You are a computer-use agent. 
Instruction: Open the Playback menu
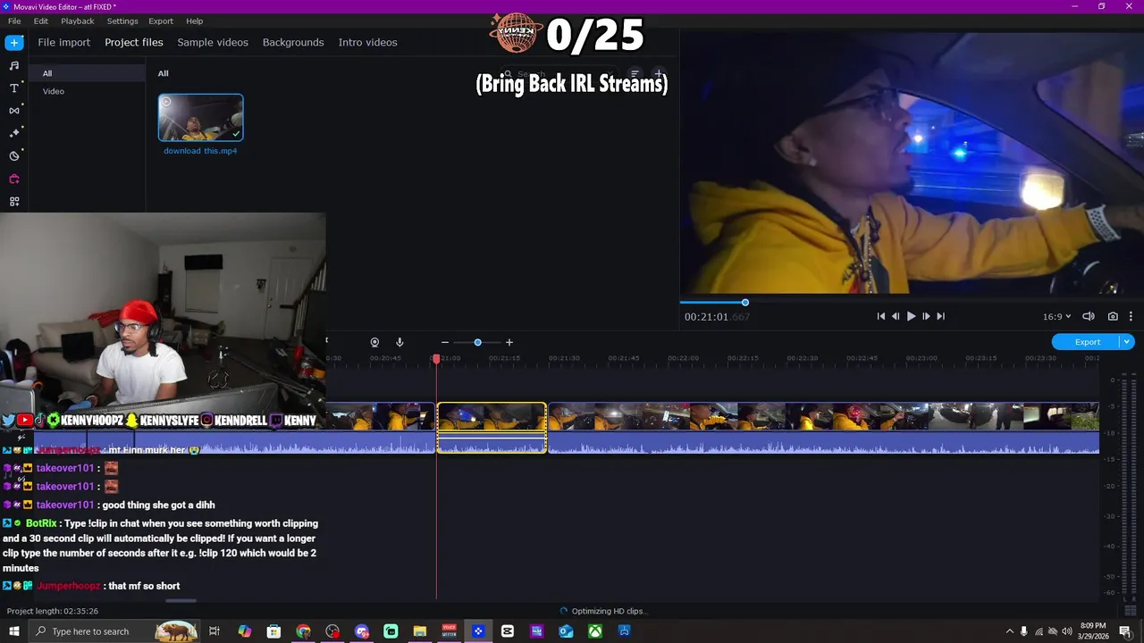pyautogui.click(x=78, y=21)
